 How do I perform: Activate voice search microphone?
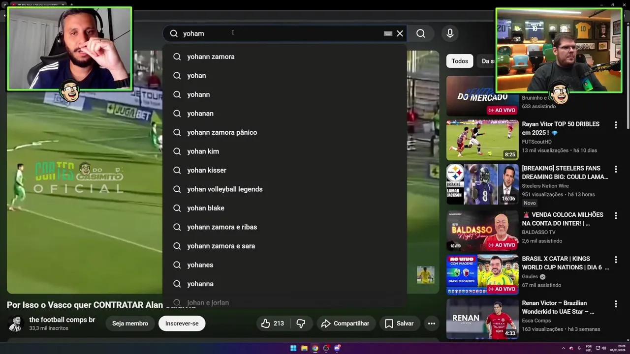tap(450, 33)
